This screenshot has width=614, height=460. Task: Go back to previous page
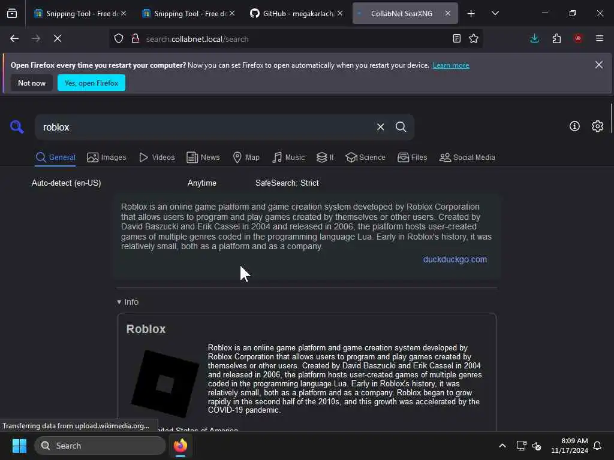tap(14, 38)
